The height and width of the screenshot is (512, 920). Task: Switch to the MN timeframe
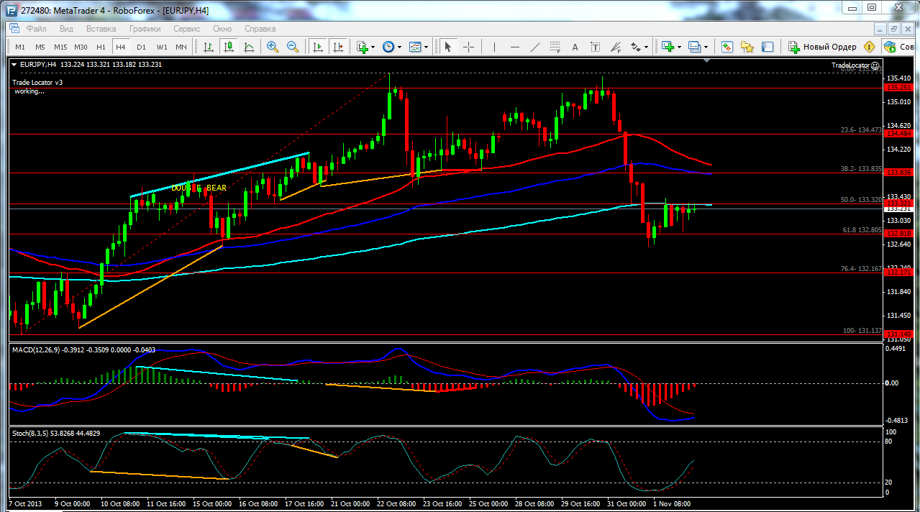point(181,47)
